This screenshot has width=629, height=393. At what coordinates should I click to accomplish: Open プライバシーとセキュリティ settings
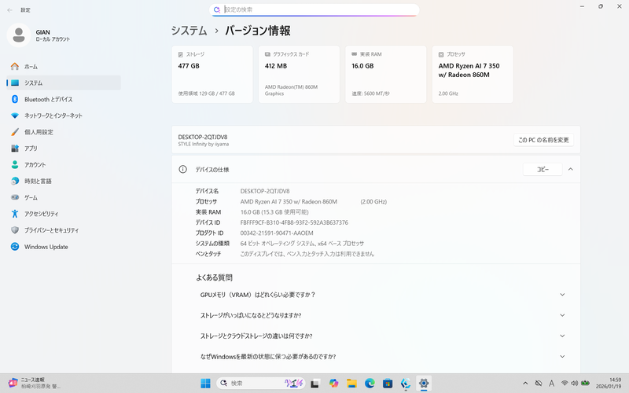(64, 230)
